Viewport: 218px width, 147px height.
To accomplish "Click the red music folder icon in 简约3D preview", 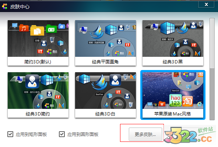I will pos(24,28).
